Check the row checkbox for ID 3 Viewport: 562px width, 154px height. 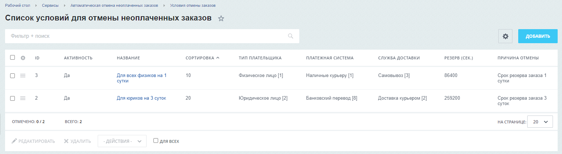click(13, 76)
